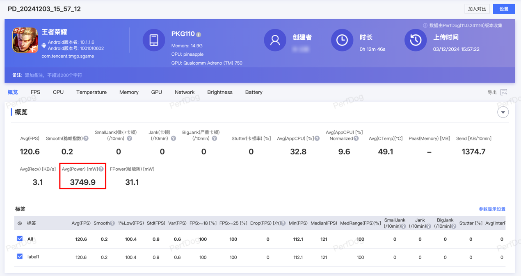Open the Battery tab

click(254, 92)
